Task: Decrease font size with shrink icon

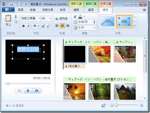Action: (48, 26)
